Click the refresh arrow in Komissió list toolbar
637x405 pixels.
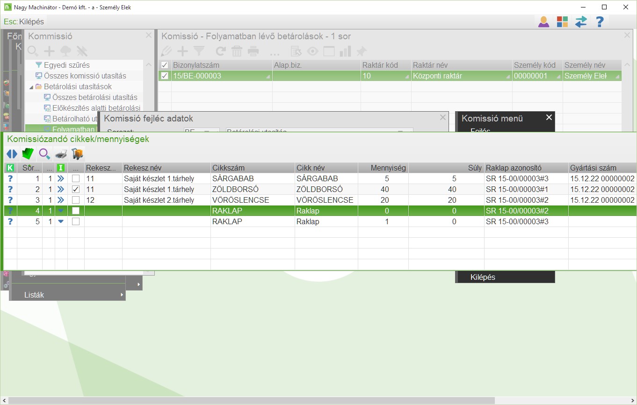coord(221,51)
